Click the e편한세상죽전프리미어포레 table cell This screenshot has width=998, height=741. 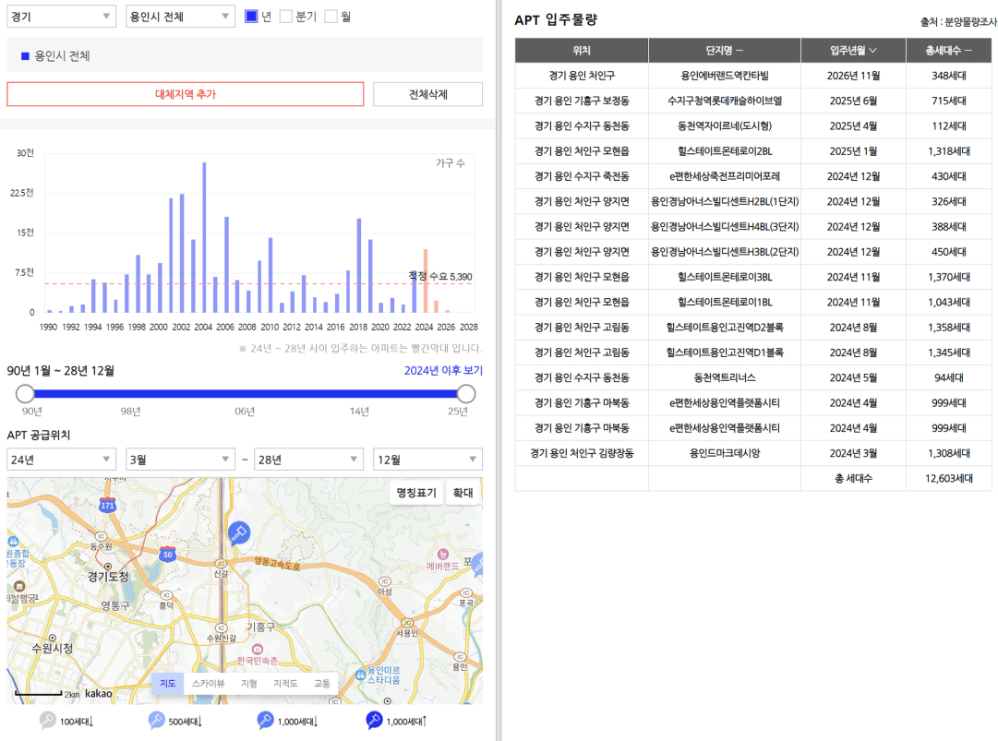tap(725, 176)
